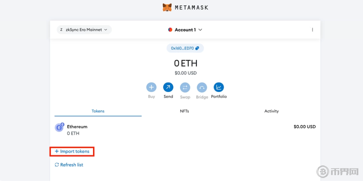The height and width of the screenshot is (183, 363).
Task: Click the Import tokens link
Action: click(x=72, y=151)
